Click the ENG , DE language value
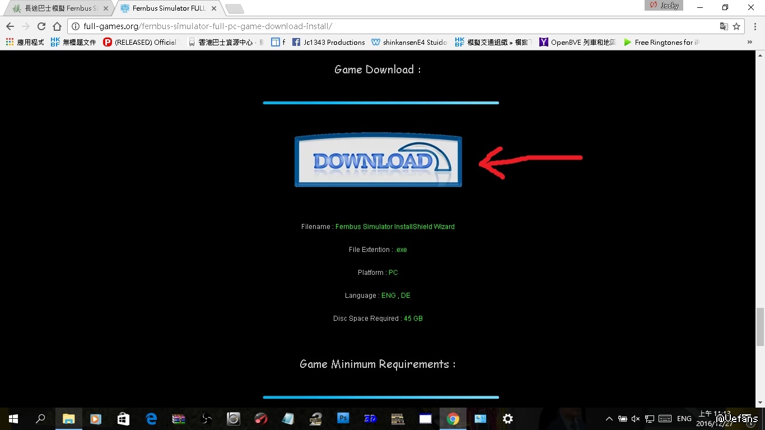Screen dimensions: 765x430 pyautogui.click(x=396, y=296)
